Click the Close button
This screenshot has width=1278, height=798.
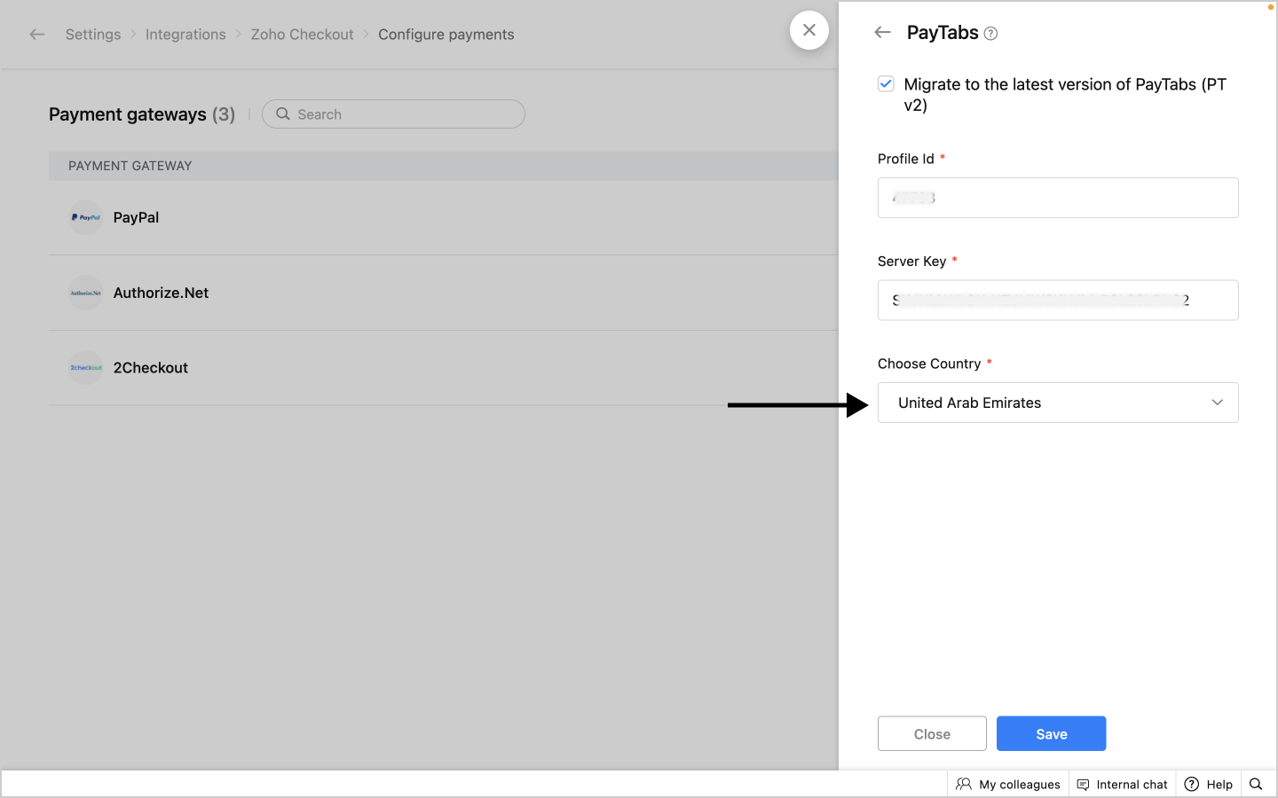[x=932, y=733]
